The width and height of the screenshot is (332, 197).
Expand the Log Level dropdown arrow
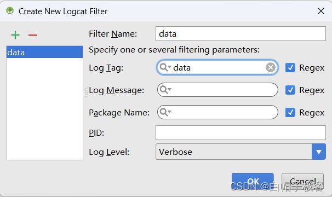pos(319,152)
